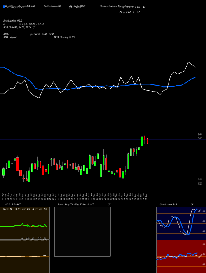Click the last red candlestick on the price chart
The image size is (206, 273).
pyautogui.click(x=147, y=141)
